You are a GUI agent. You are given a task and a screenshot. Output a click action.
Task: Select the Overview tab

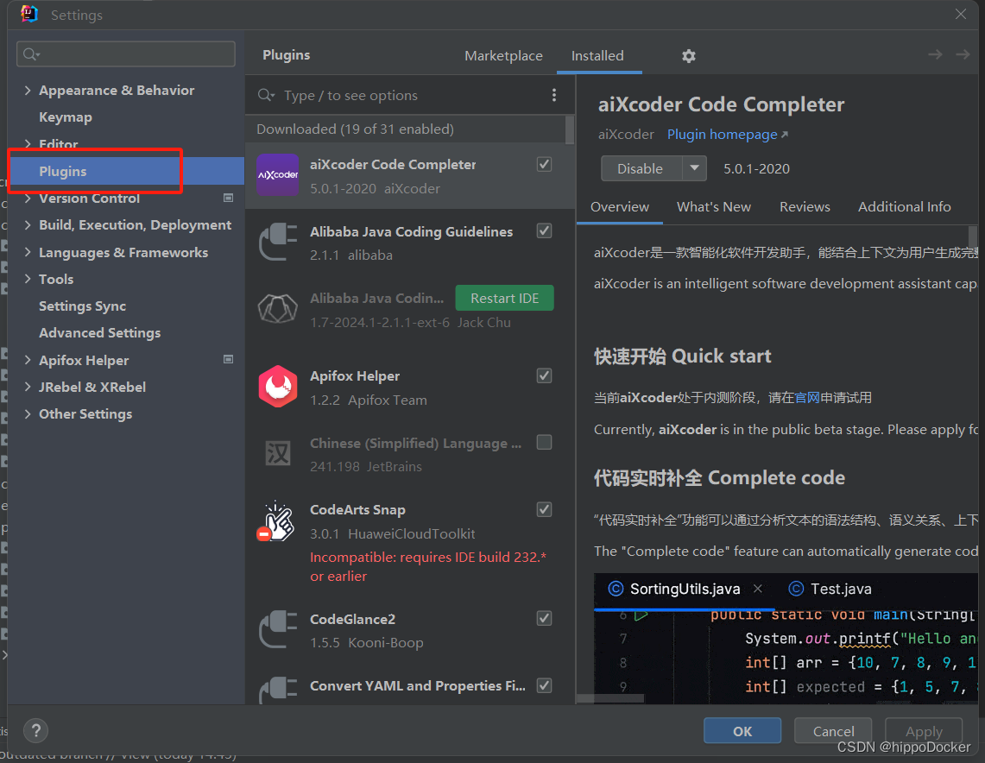(x=619, y=206)
